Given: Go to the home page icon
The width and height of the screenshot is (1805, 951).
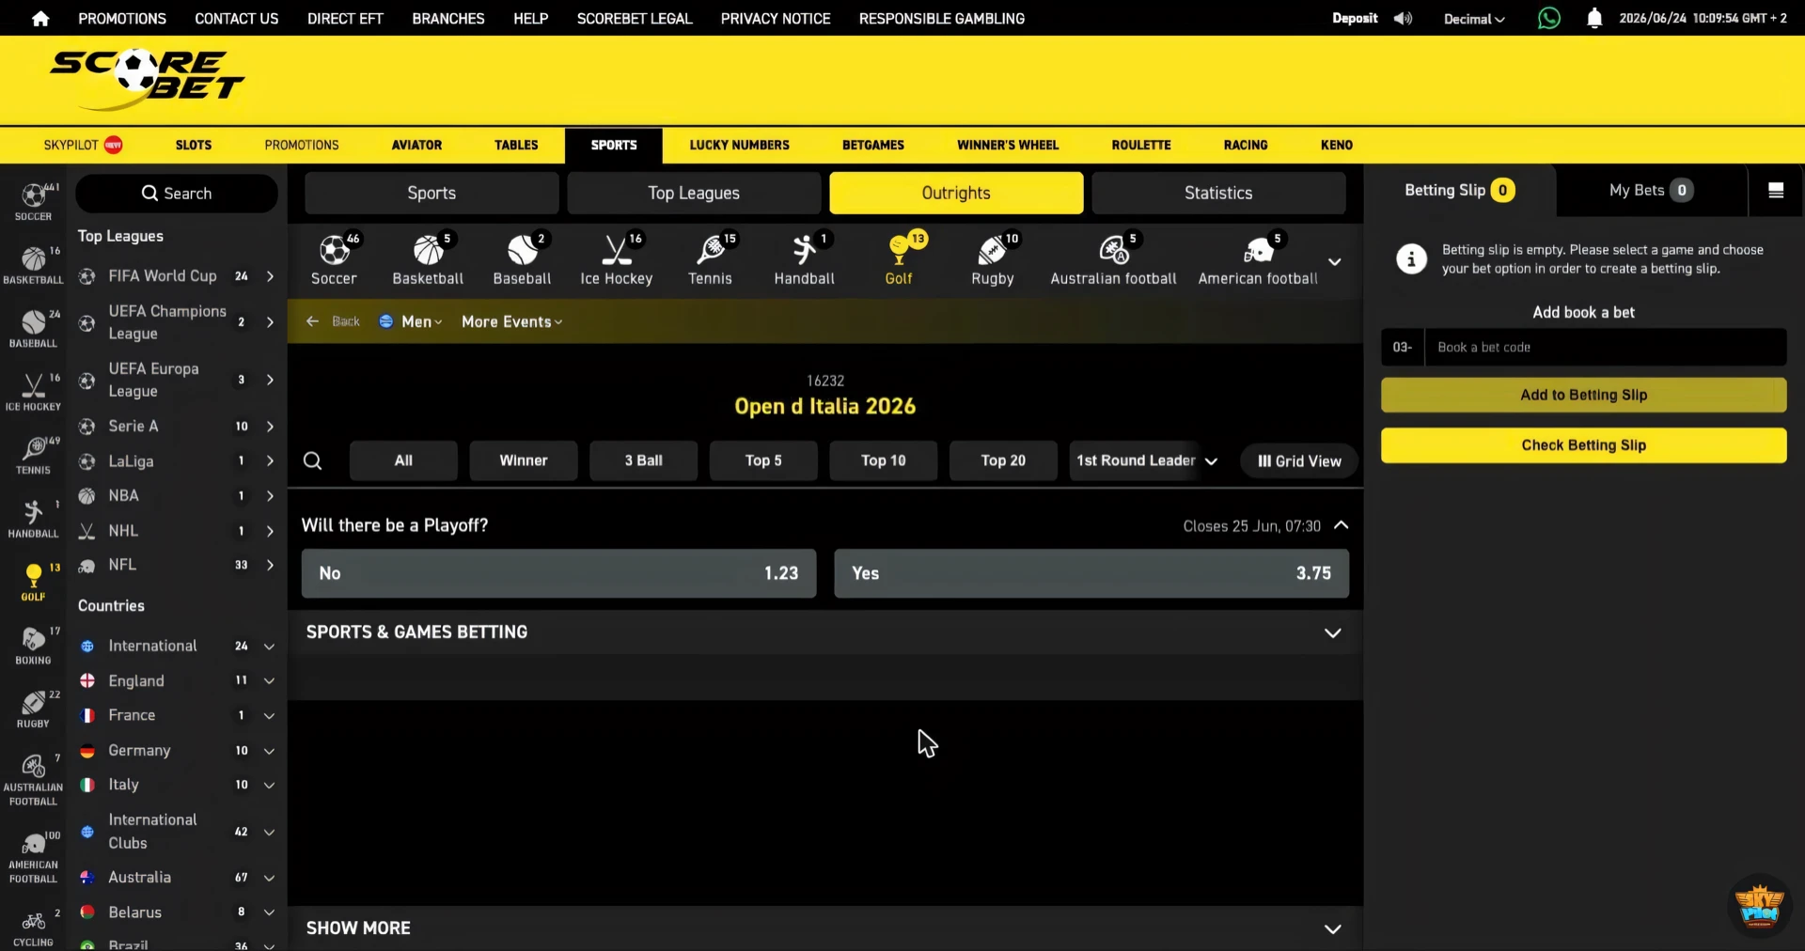Looking at the screenshot, I should coord(40,18).
